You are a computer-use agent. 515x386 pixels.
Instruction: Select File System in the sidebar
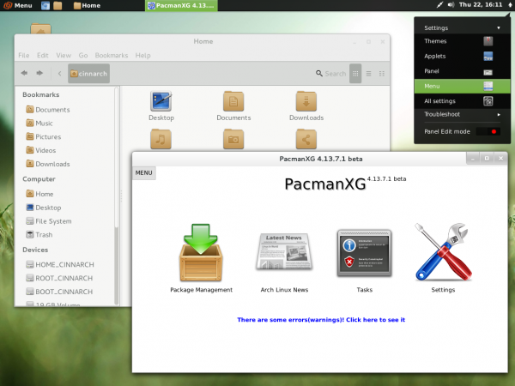click(53, 220)
